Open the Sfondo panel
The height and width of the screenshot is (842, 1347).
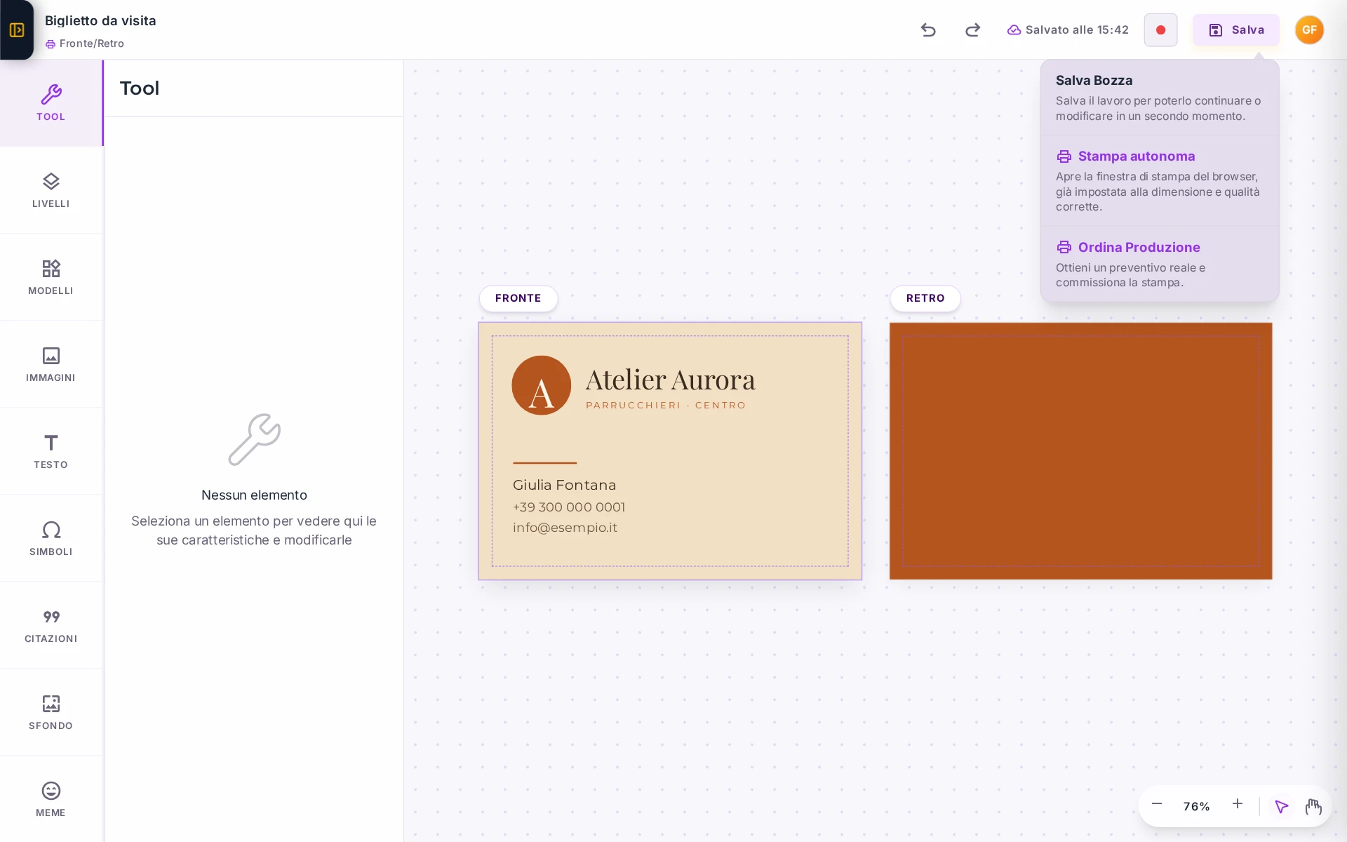pyautogui.click(x=51, y=712)
